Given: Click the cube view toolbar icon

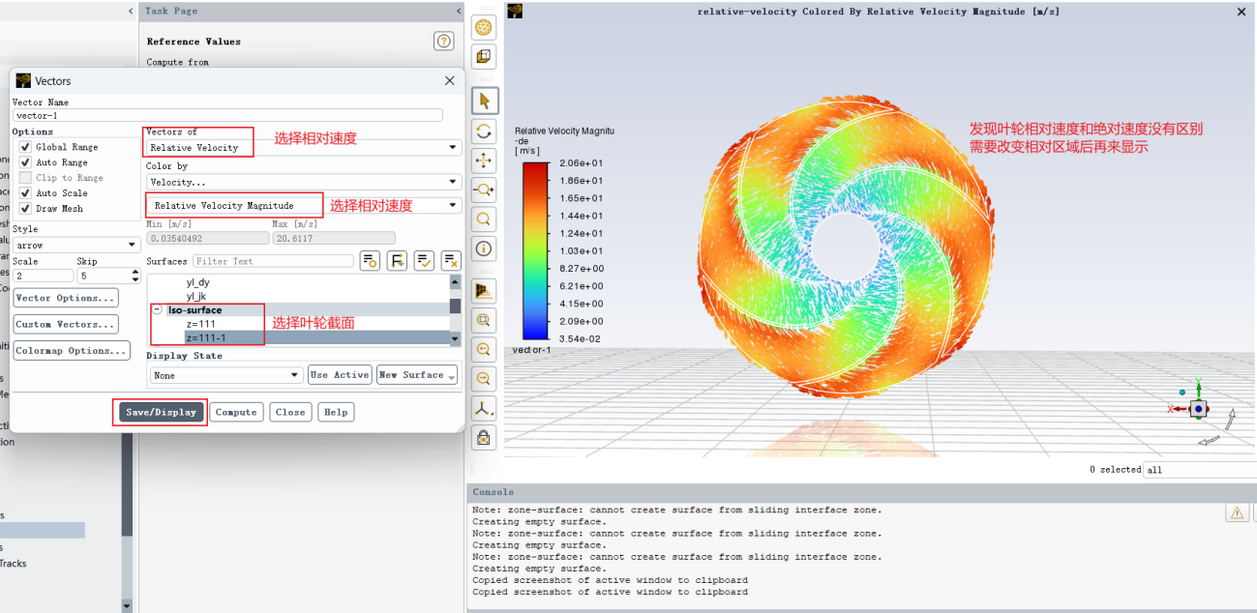Looking at the screenshot, I should click(483, 57).
